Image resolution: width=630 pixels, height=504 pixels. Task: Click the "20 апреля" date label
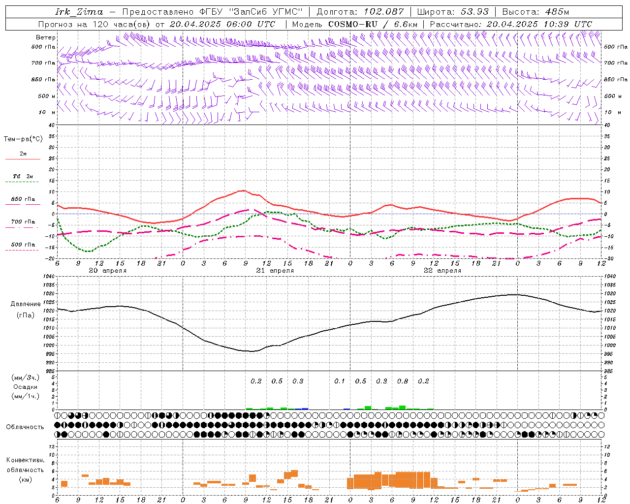pos(107,271)
